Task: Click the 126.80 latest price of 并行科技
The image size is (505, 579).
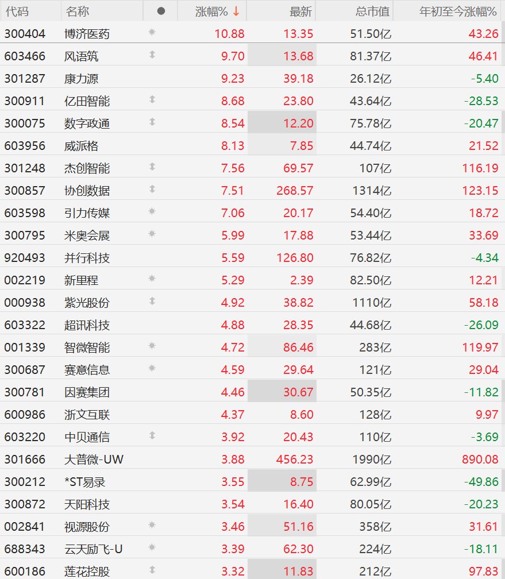Action: [295, 258]
